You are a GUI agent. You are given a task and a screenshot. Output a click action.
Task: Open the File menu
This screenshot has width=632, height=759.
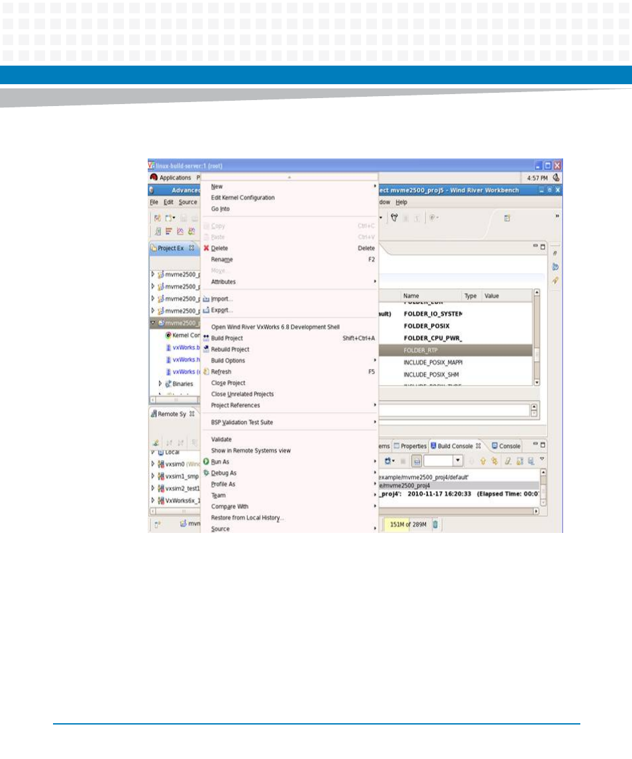(x=154, y=202)
